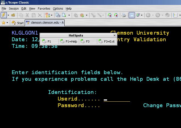Expand the colored squares icon dropdown
181x128 pixels.
[51, 15]
